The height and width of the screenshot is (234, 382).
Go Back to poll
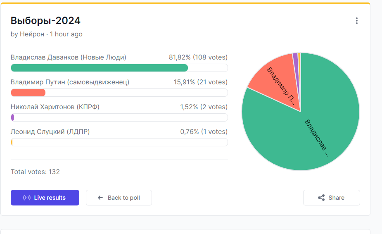coord(119,198)
